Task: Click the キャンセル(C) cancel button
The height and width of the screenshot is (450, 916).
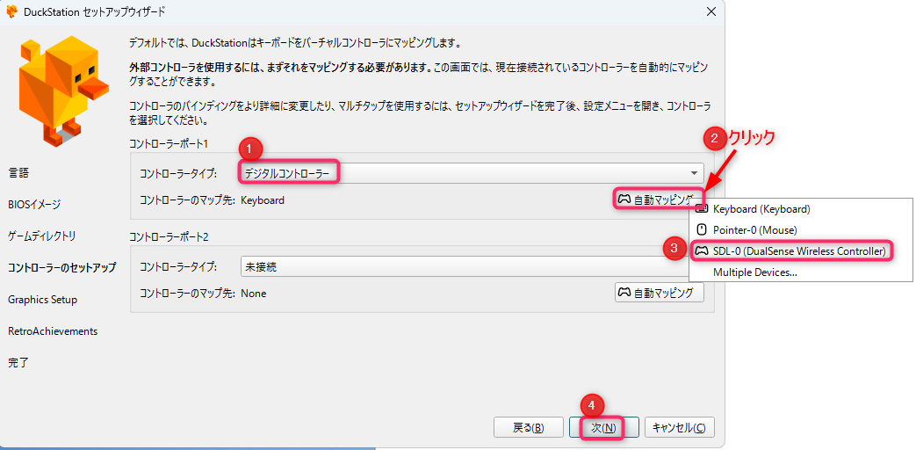Action: 679,428
